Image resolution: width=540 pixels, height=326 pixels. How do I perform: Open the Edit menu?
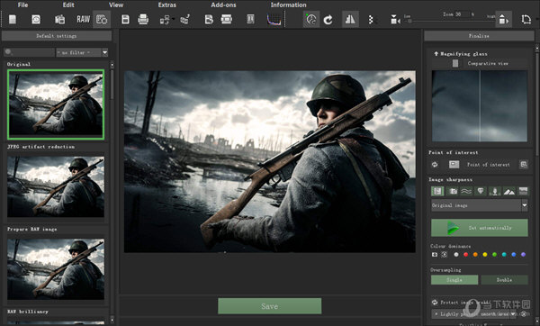click(68, 5)
